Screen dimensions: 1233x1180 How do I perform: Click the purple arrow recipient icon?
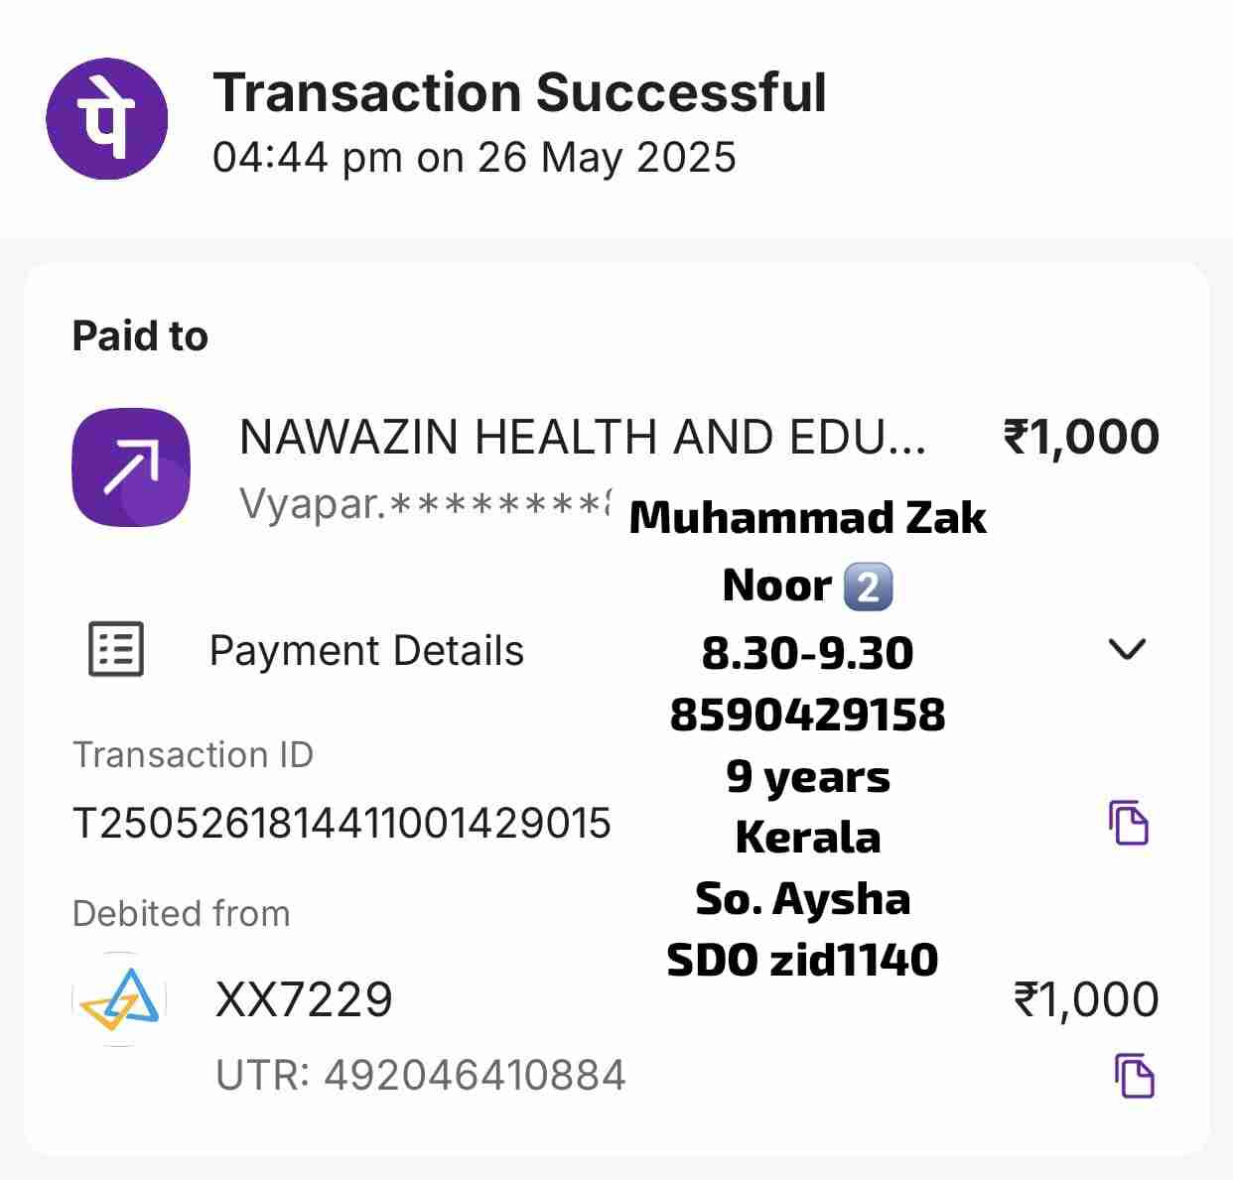coord(131,466)
